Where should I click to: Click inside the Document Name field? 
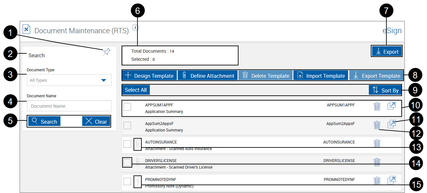(69, 106)
